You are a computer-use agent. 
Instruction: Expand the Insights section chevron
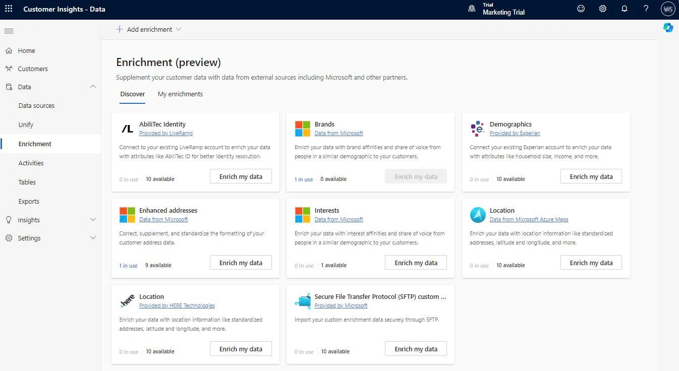[x=93, y=220]
